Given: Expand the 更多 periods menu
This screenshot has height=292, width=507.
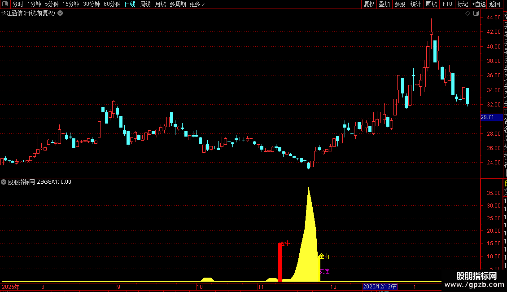Looking at the screenshot, I should tap(197, 4).
